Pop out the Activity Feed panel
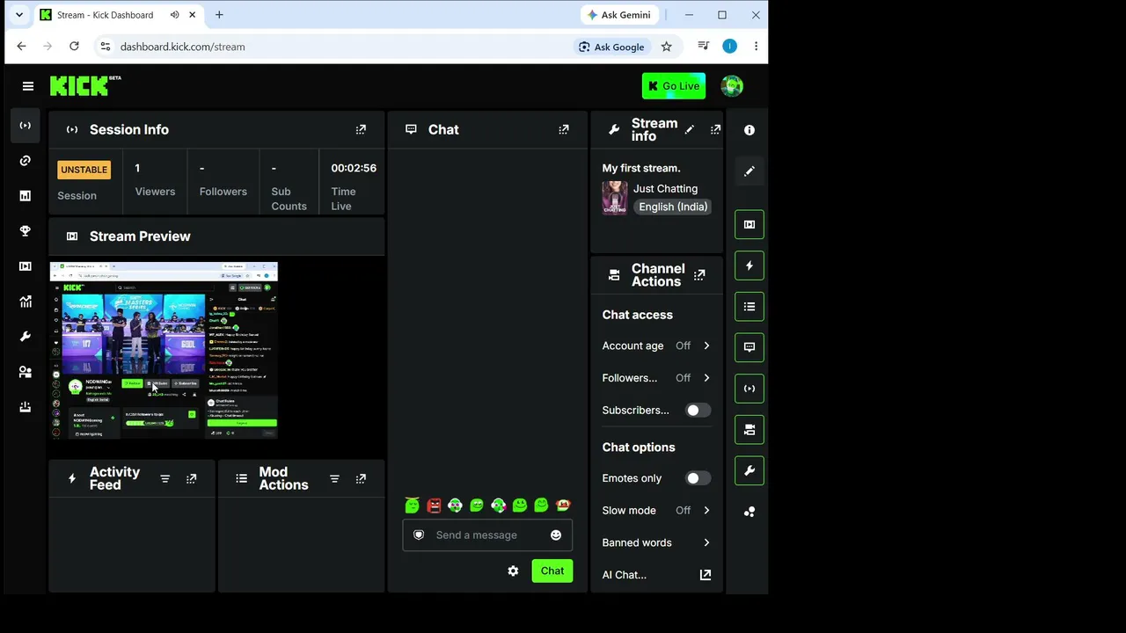This screenshot has width=1126, height=633. click(x=191, y=479)
